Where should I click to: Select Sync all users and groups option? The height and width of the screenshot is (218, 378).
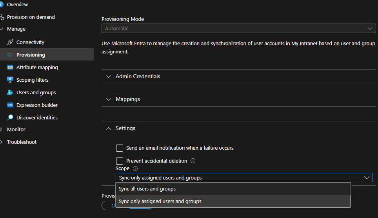[x=233, y=189]
